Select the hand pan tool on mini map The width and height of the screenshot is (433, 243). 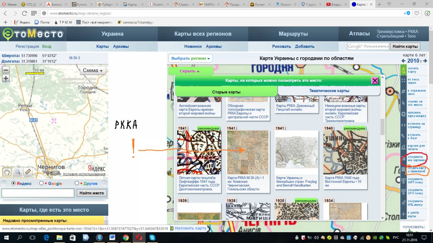(x=6, y=172)
